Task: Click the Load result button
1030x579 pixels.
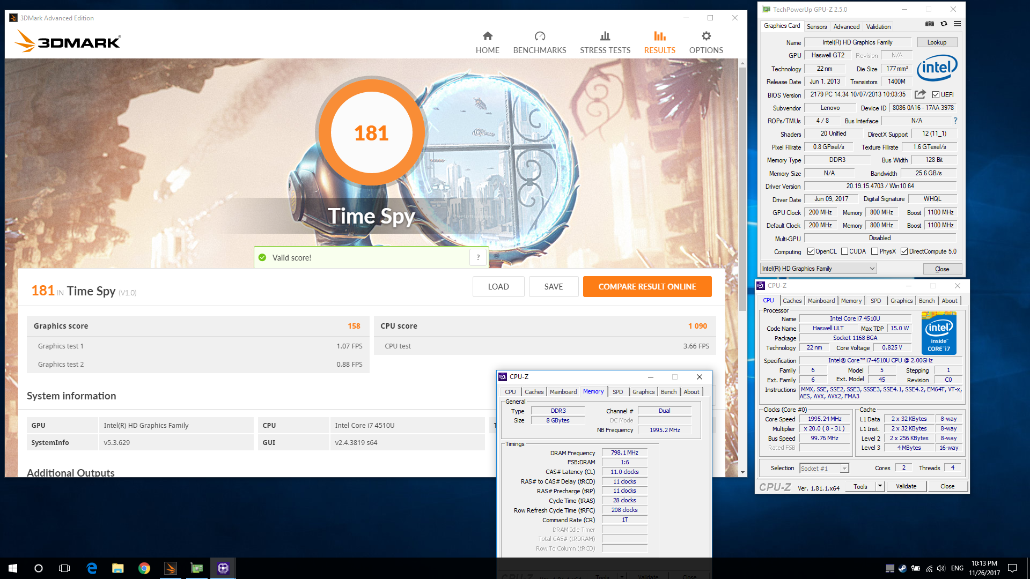Action: tap(498, 286)
